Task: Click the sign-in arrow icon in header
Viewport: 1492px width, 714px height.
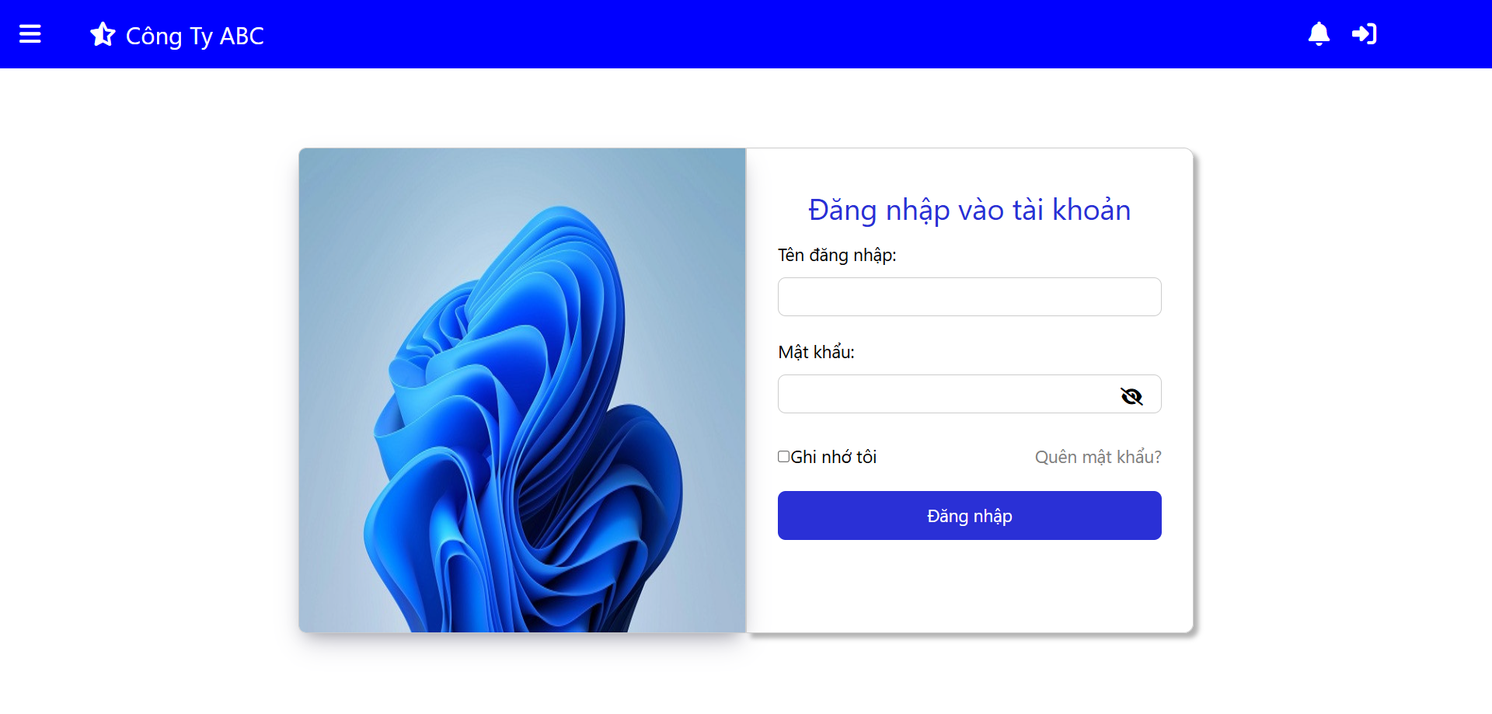Action: click(1364, 34)
